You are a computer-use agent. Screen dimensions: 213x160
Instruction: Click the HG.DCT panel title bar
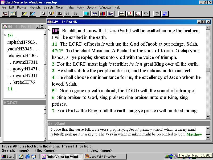point(24,103)
